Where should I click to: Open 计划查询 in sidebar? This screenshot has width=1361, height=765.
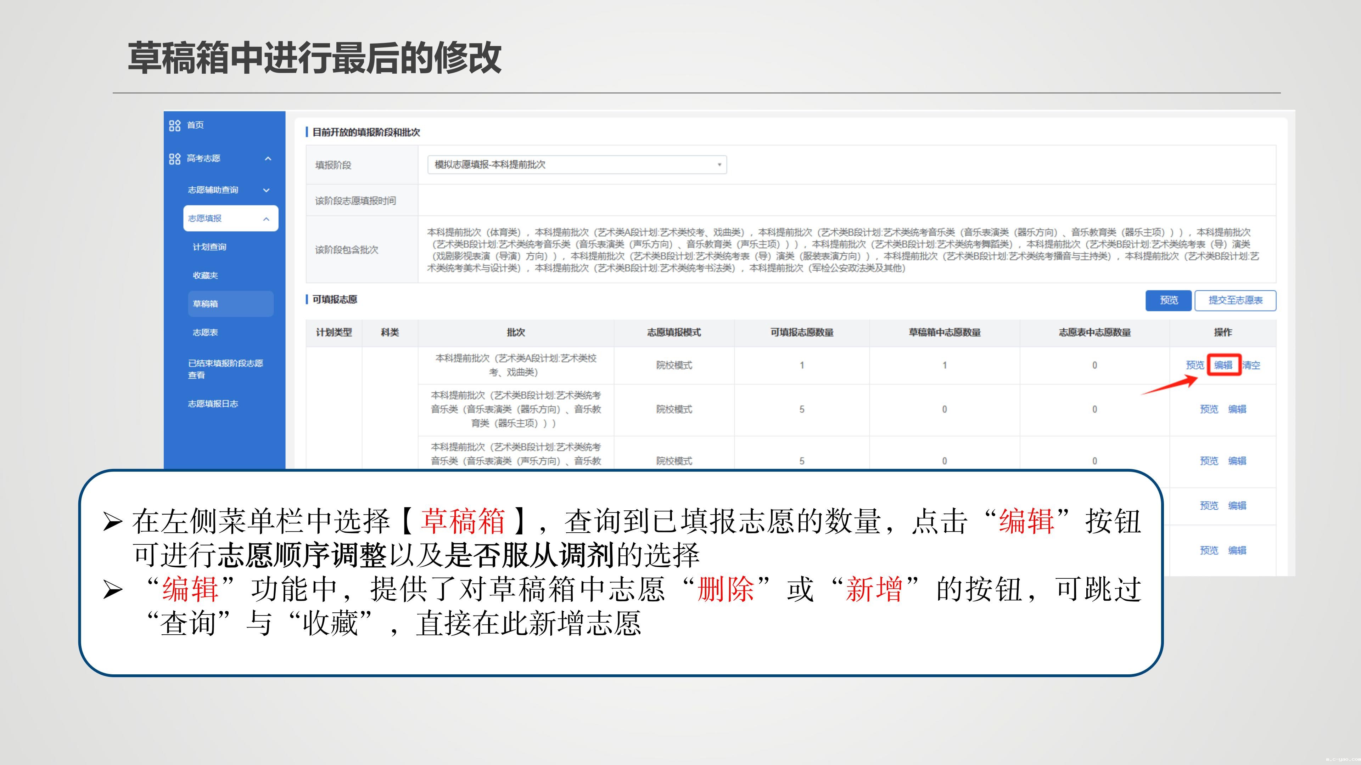pyautogui.click(x=209, y=247)
